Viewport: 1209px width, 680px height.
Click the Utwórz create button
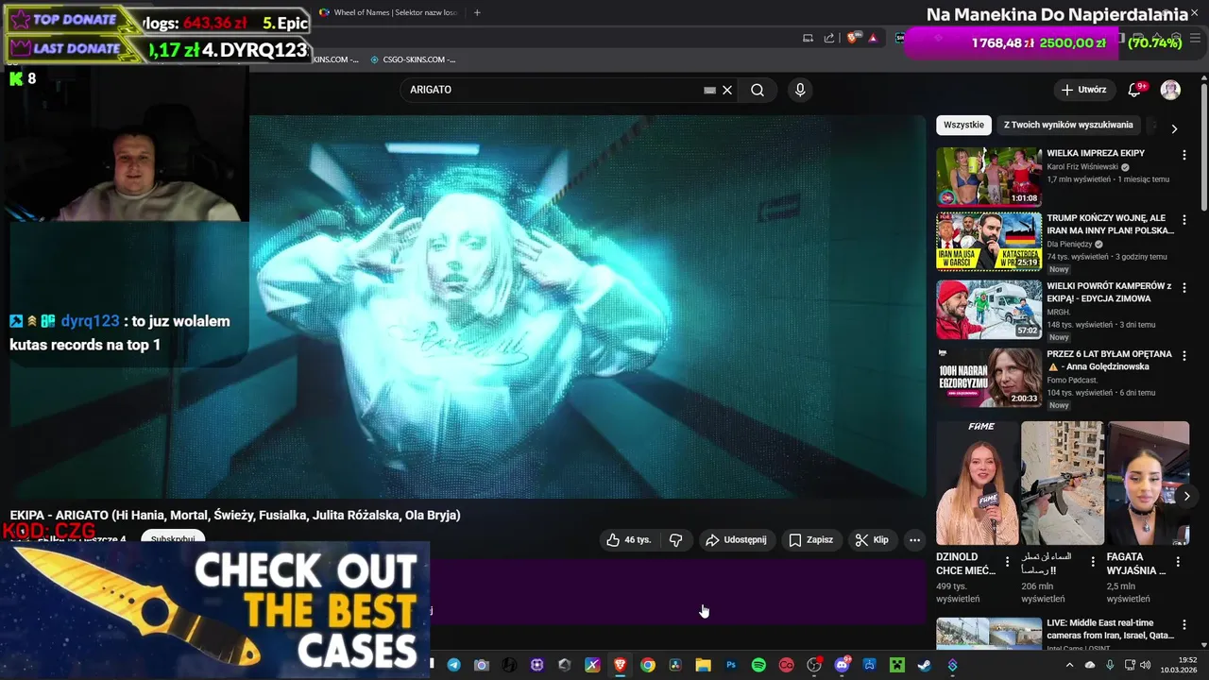(x=1083, y=90)
